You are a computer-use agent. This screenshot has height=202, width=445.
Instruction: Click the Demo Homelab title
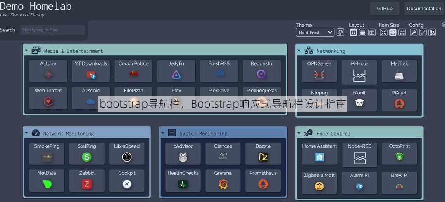pos(36,6)
